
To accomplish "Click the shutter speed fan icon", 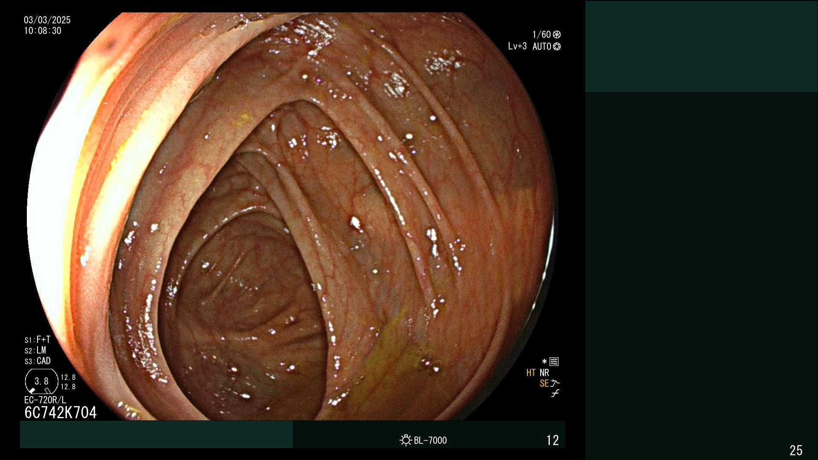I will click(x=557, y=34).
